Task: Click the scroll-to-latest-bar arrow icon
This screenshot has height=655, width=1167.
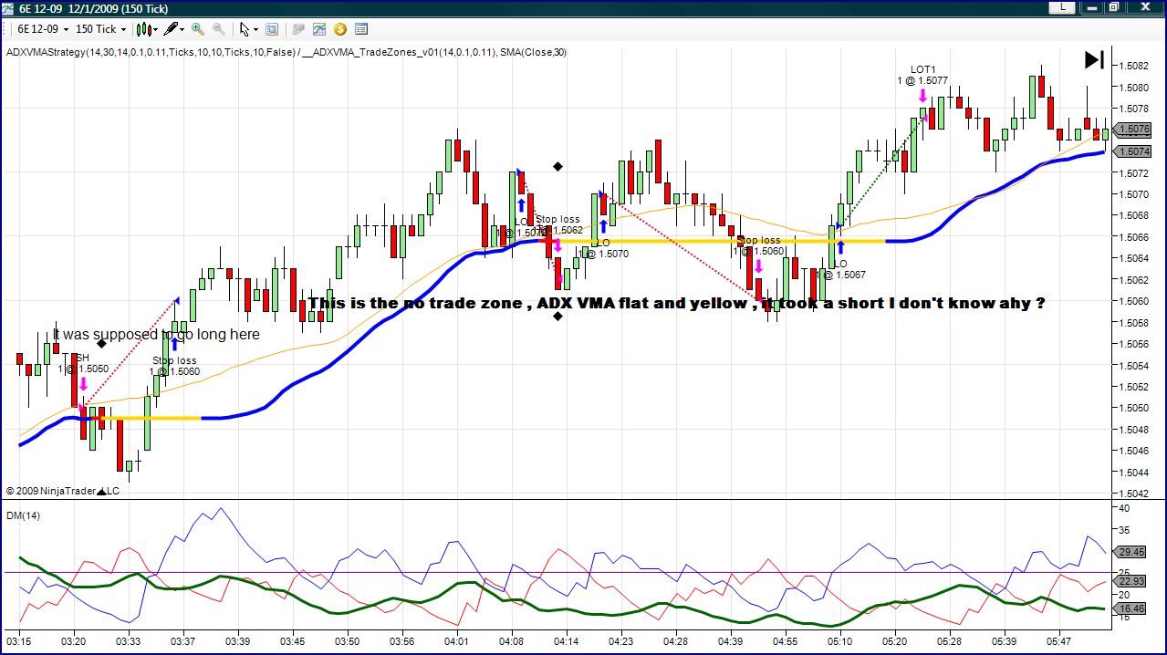Action: 1094,60
